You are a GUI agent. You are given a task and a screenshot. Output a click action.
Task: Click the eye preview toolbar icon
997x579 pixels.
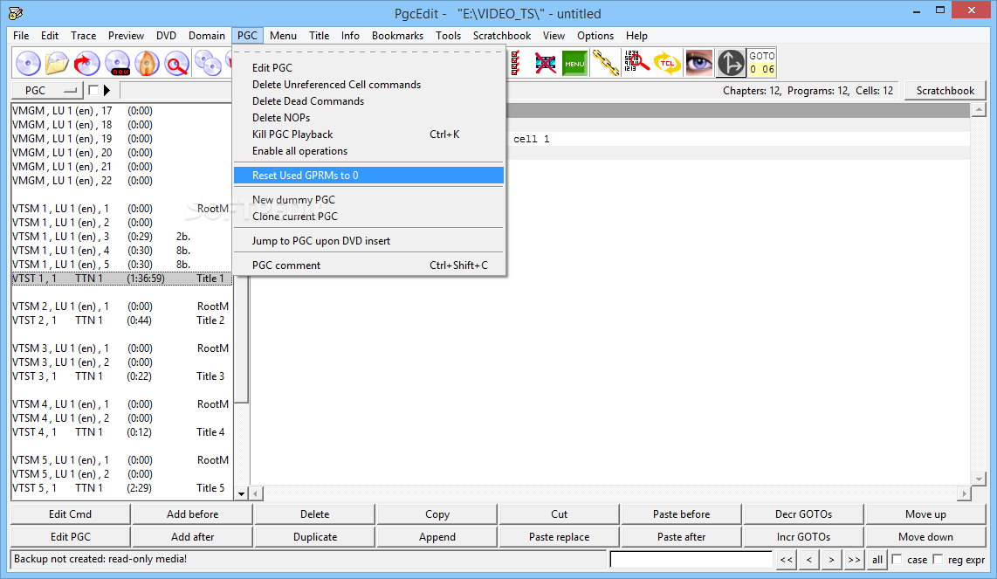pos(698,62)
